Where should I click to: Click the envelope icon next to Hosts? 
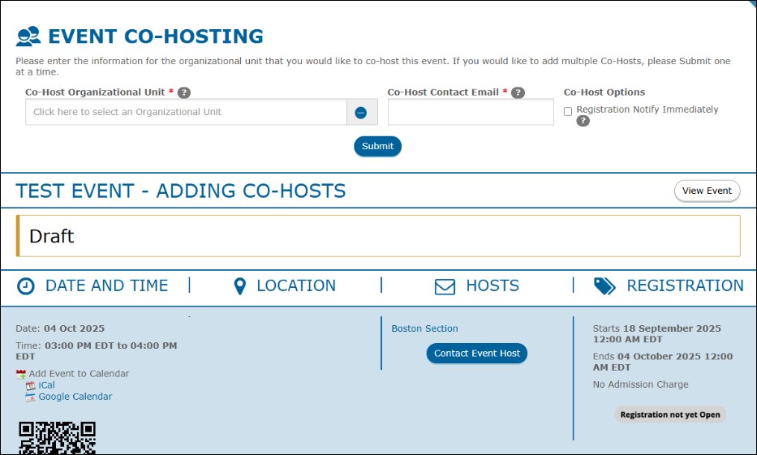pos(445,286)
